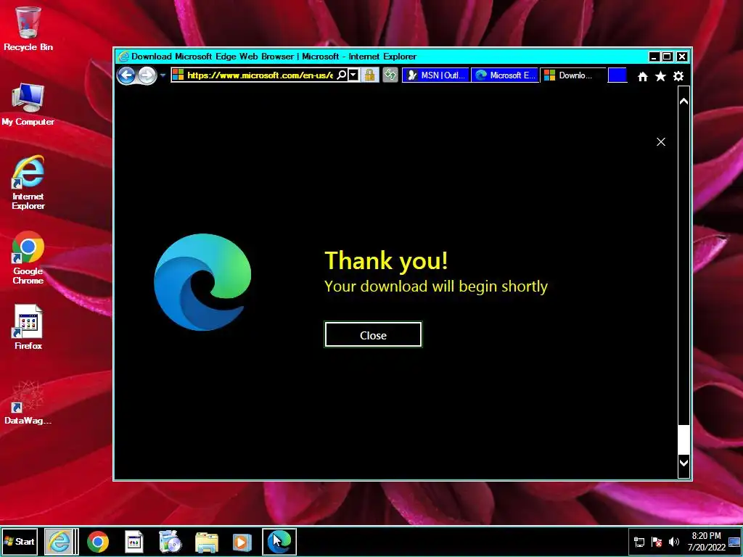Click the Action Center flag tray icon
The width and height of the screenshot is (743, 557).
656,542
